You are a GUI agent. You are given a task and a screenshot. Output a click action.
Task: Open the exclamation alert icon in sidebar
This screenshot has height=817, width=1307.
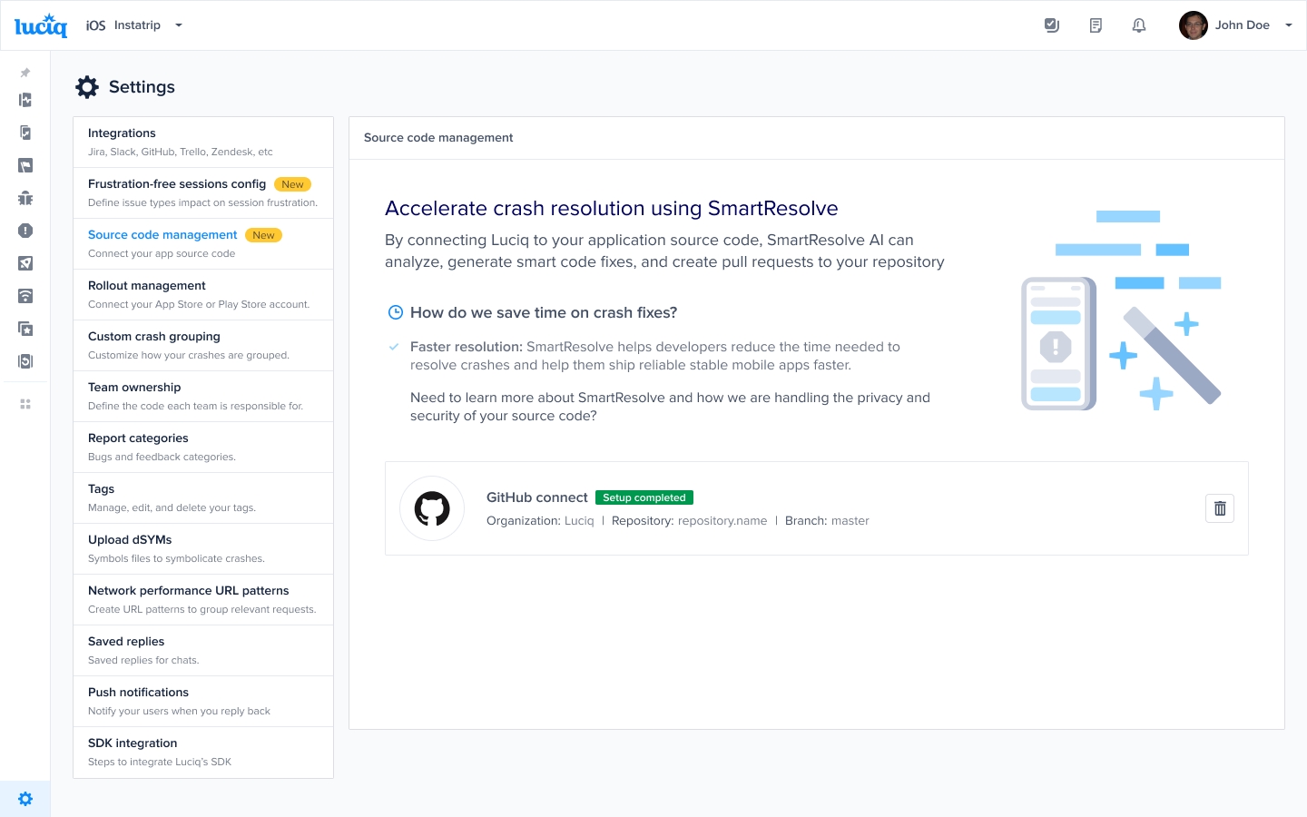tap(25, 231)
